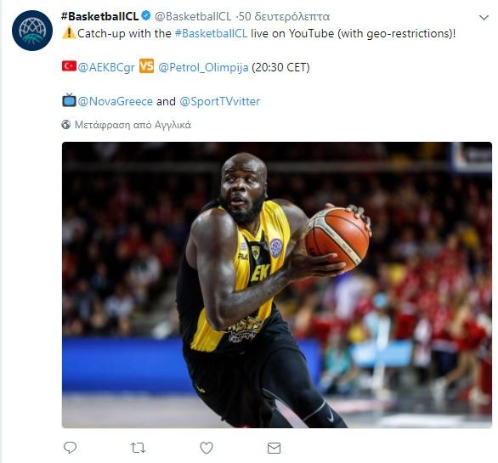Screen dimensions: 498x463
Task: Visit the @NovaGreece profile link
Action: pyautogui.click(x=116, y=101)
